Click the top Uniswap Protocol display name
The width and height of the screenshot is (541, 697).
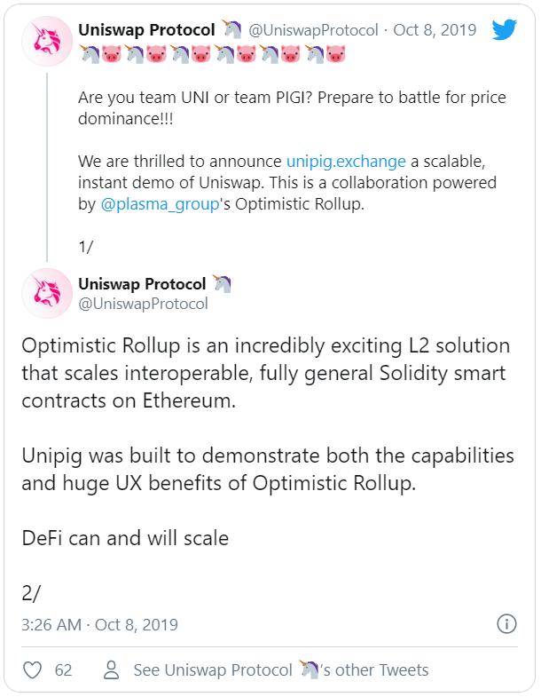pos(146,30)
